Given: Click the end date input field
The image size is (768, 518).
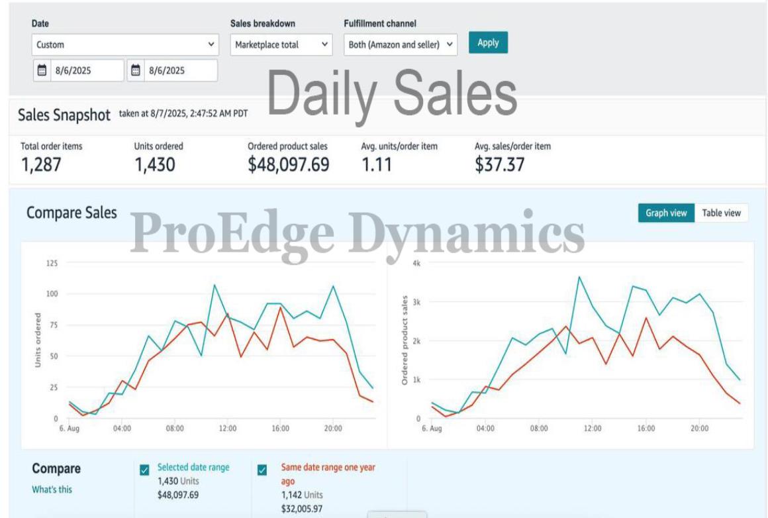Looking at the screenshot, I should click(x=180, y=70).
